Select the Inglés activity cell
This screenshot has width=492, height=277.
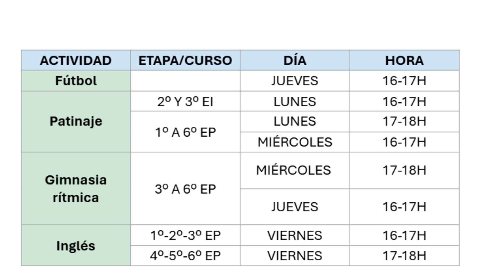tap(76, 246)
